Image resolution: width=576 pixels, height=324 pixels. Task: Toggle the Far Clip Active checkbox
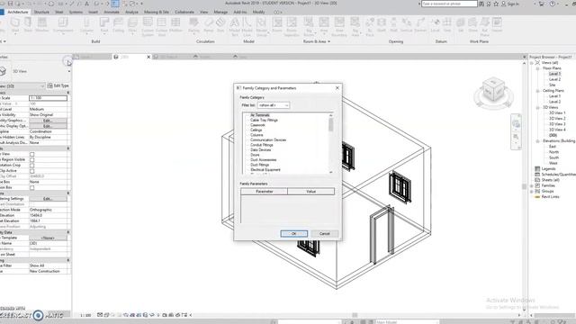coord(32,171)
